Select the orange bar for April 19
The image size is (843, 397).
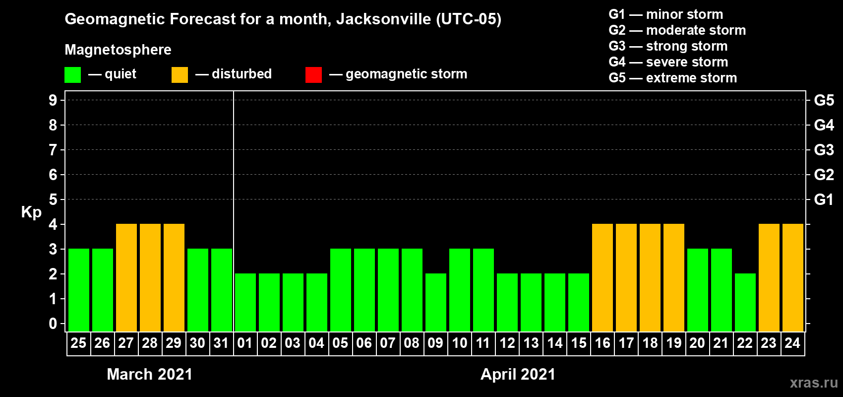pos(674,277)
